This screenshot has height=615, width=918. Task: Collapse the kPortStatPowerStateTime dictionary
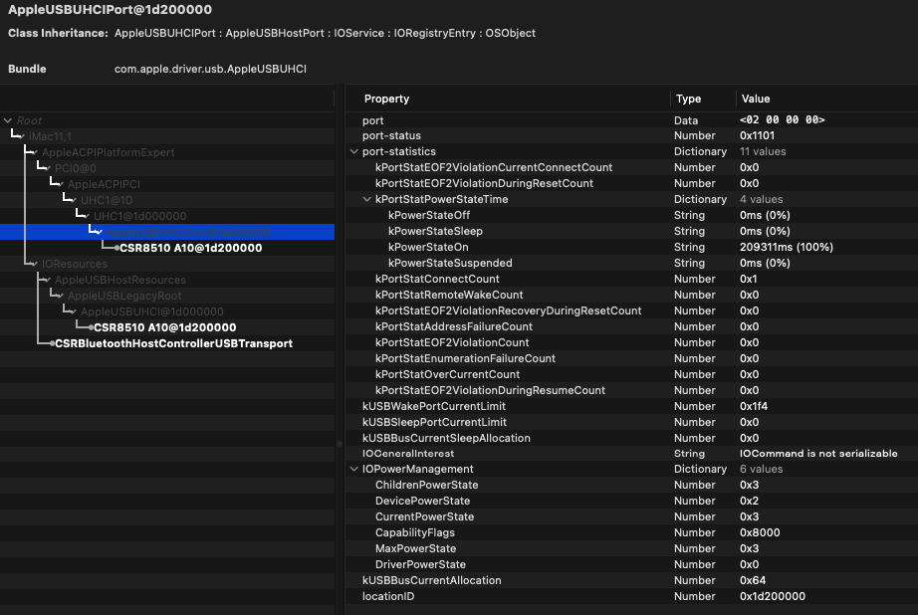[367, 200]
